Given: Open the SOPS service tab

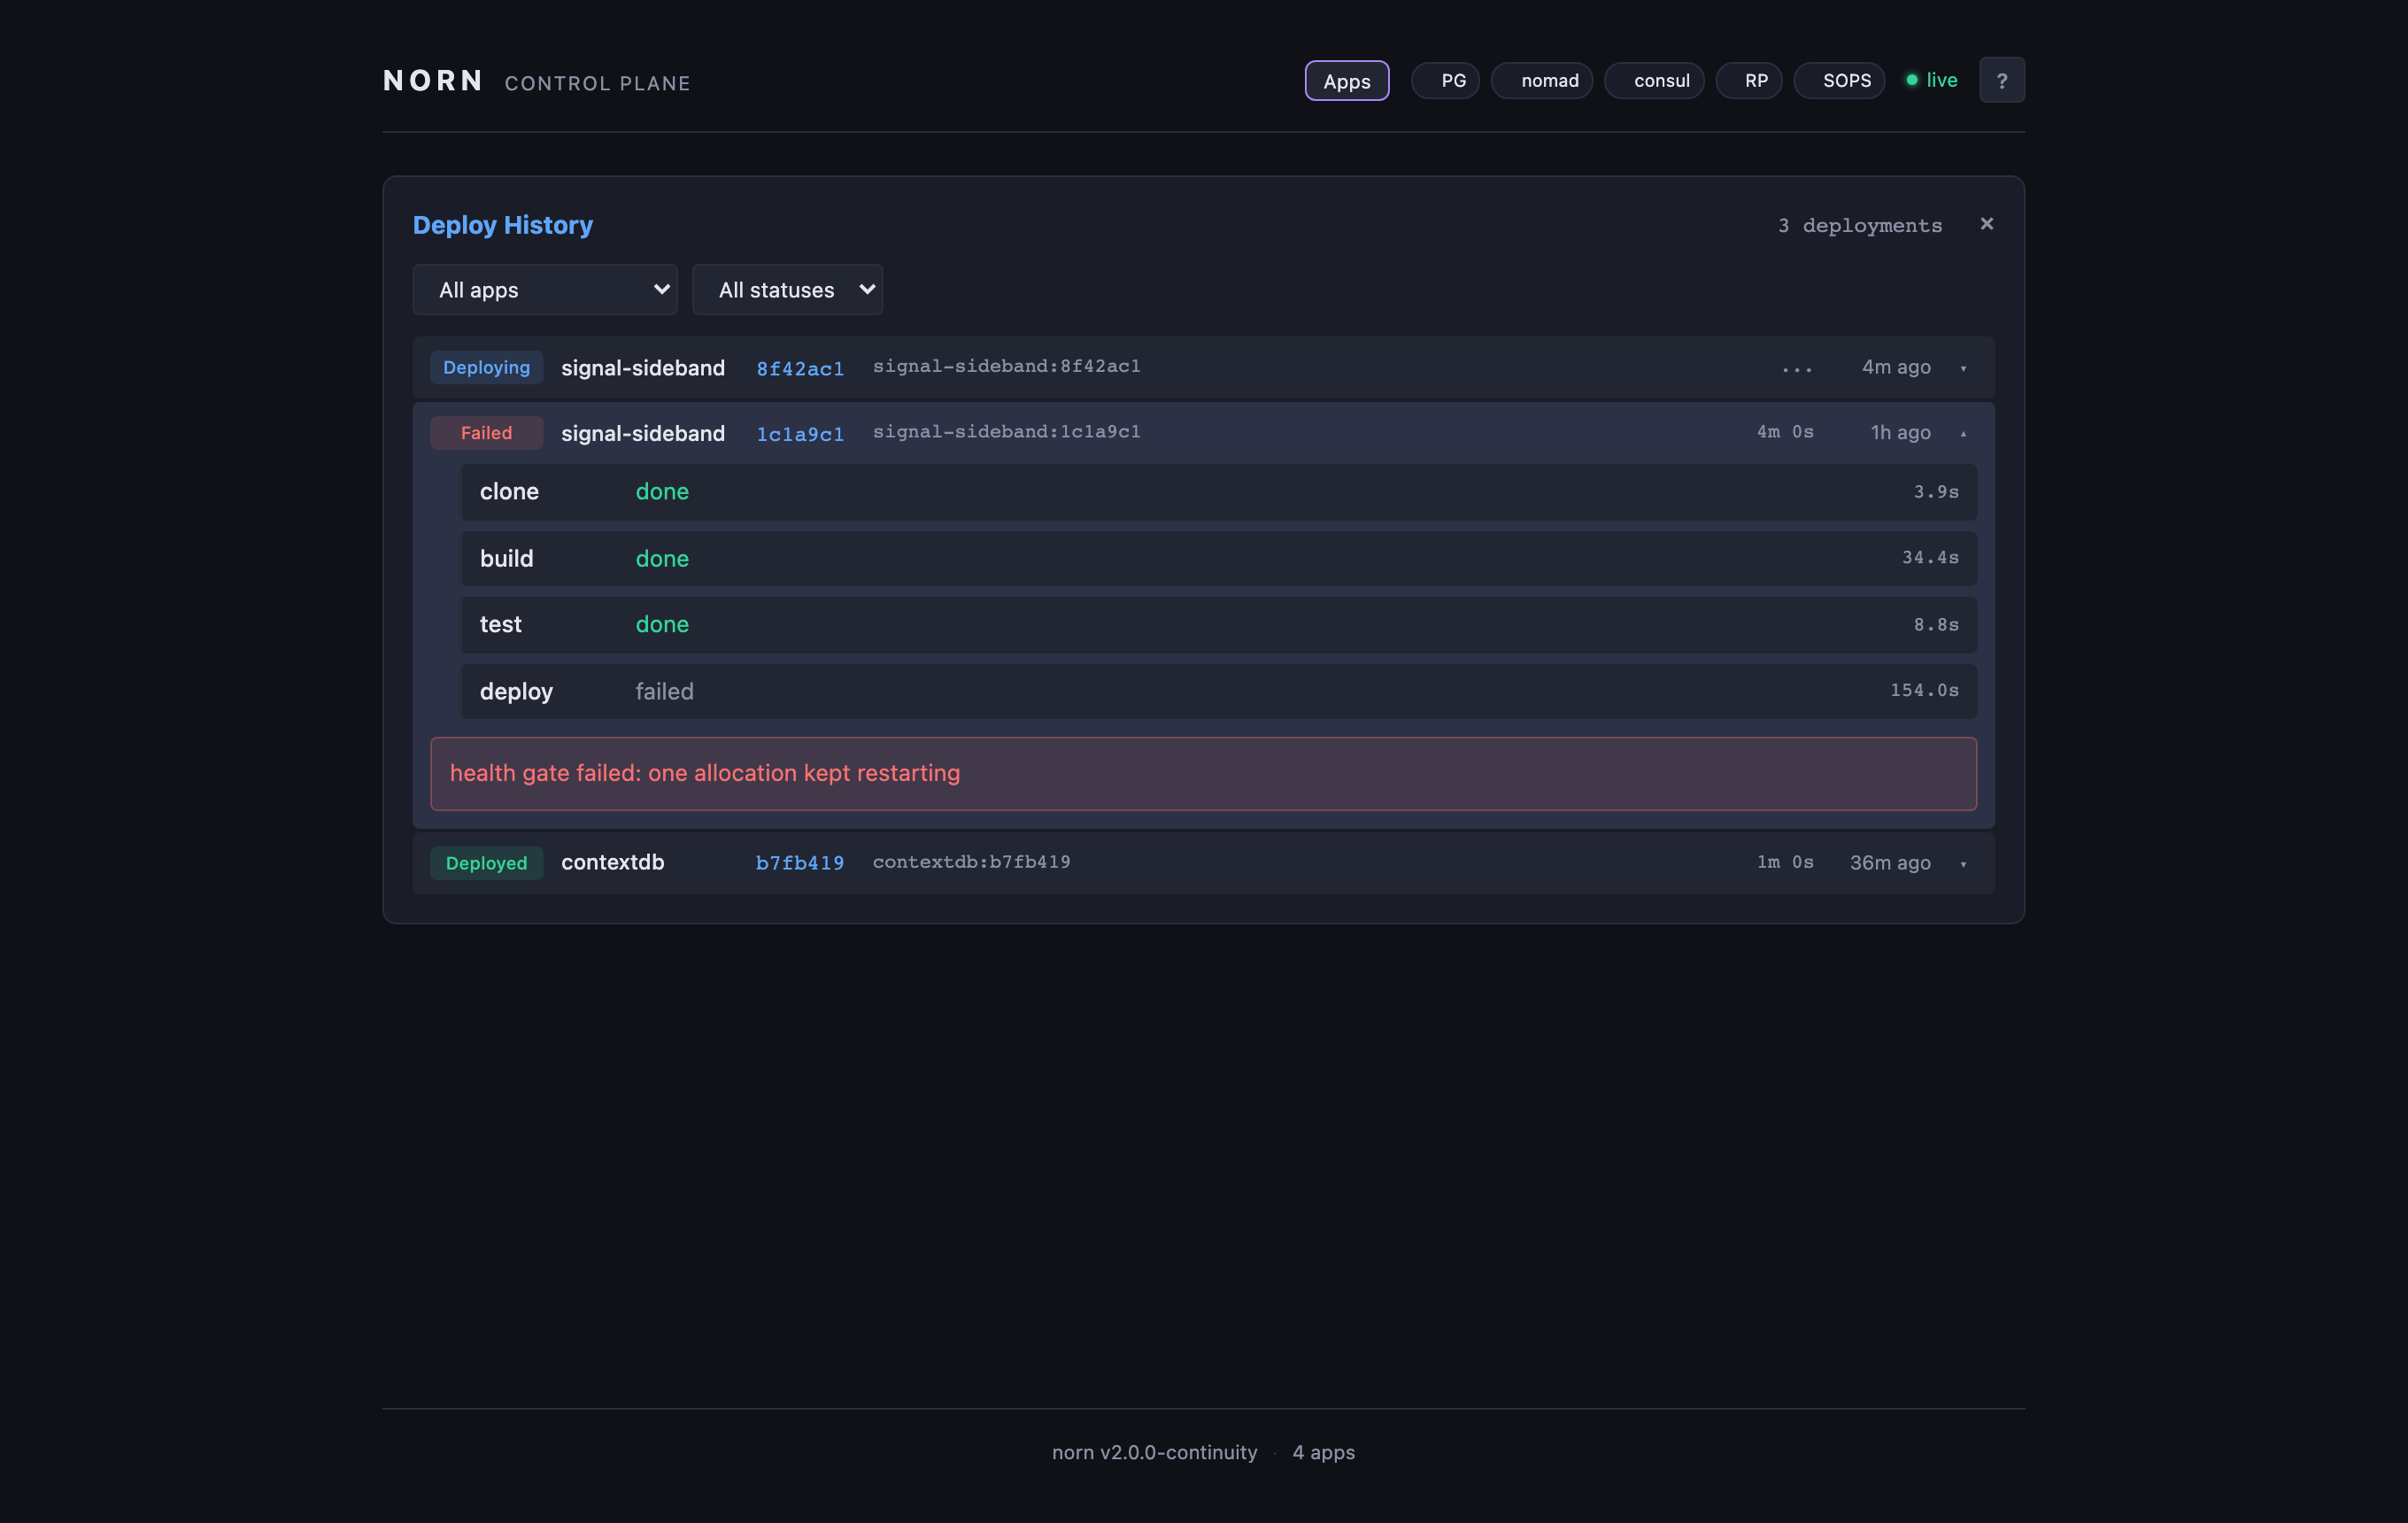Looking at the screenshot, I should (x=1839, y=81).
